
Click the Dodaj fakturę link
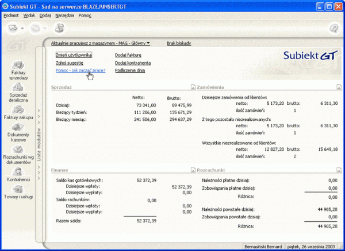tap(128, 54)
